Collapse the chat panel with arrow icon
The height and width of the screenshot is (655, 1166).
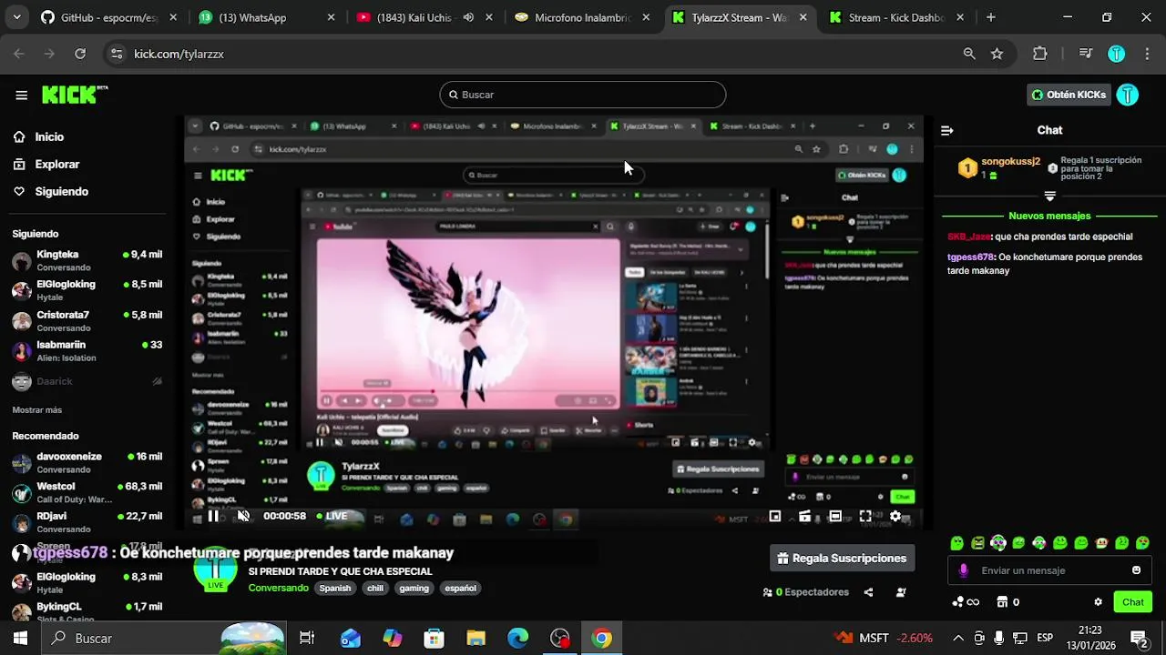click(x=946, y=130)
